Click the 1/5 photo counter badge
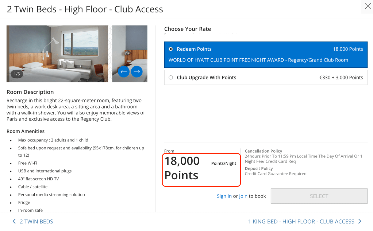Viewport: 373px width, 231px height. [17, 74]
